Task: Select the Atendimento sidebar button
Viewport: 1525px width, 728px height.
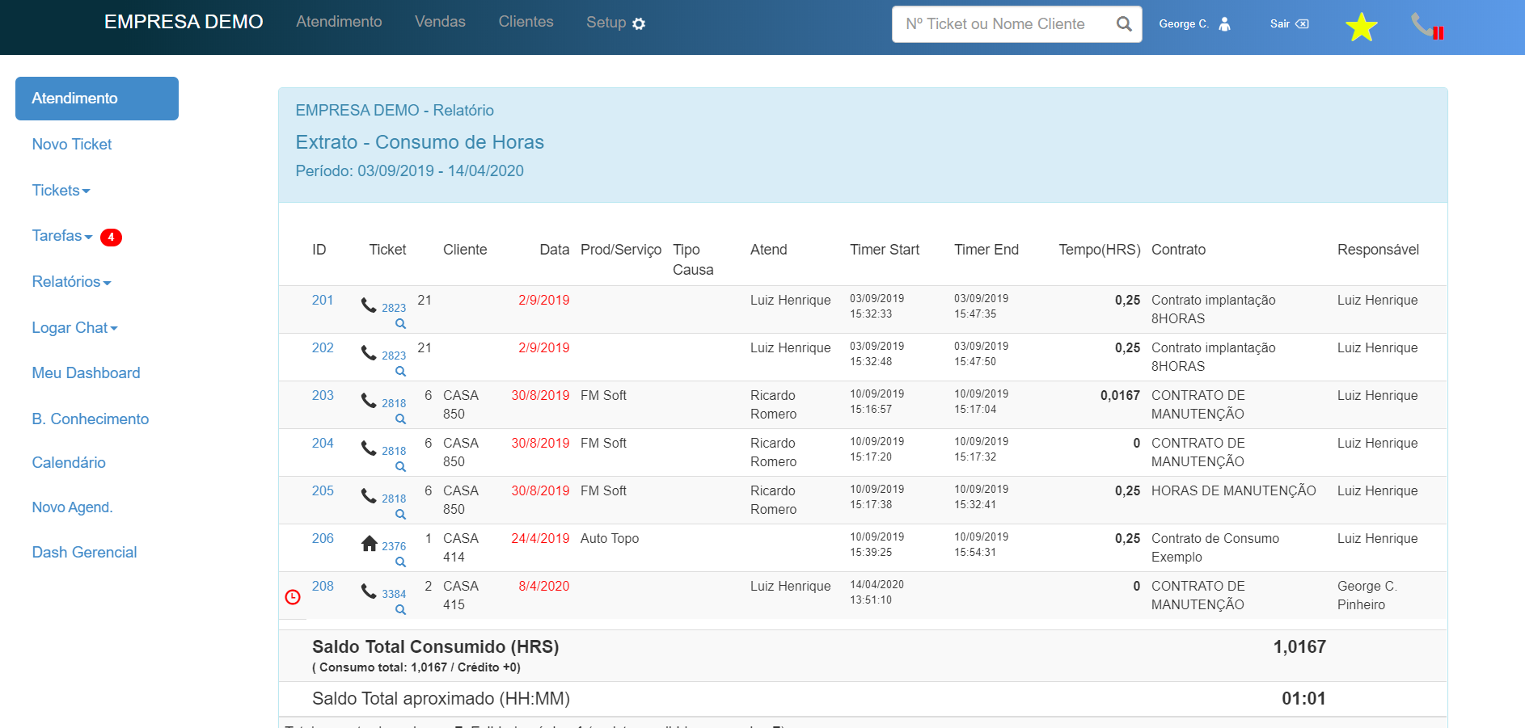Action: click(x=97, y=99)
